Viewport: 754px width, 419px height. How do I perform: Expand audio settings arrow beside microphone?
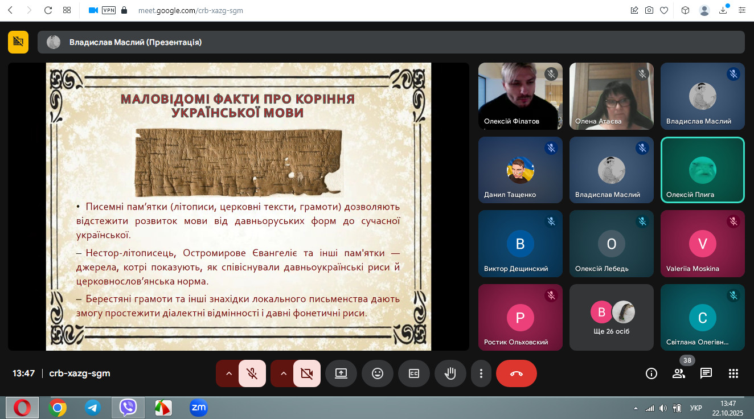coord(228,373)
